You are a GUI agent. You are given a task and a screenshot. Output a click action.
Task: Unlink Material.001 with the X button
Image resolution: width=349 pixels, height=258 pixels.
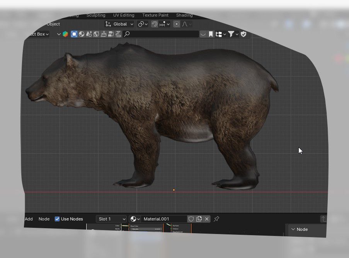pos(207,219)
